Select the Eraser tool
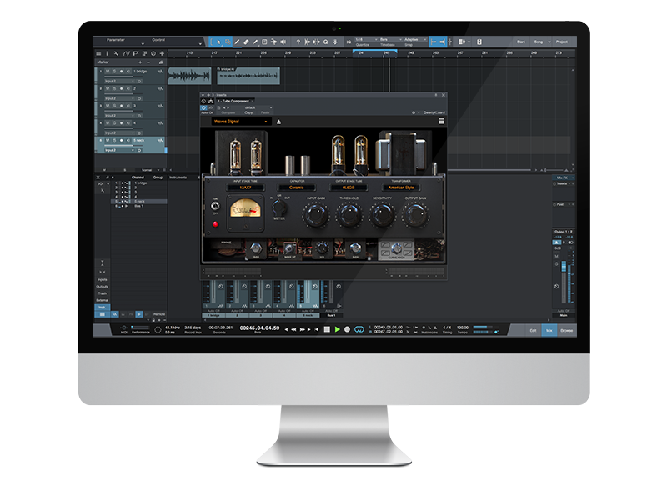Image resolution: width=667 pixels, height=500 pixels. click(x=246, y=42)
